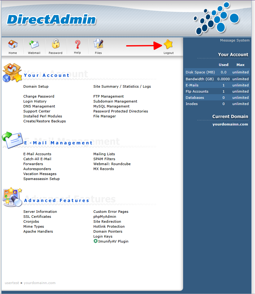Click the ImunifyAV Plugin gear icon
Viewport: 255px width, 294px height.
(95, 241)
